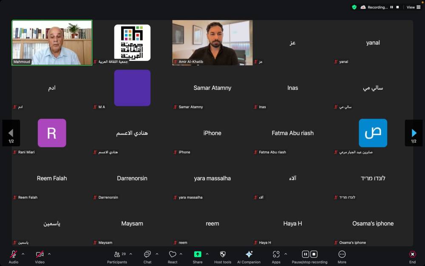The width and height of the screenshot is (425, 266).
Task: Open the Apps panel
Action: [276, 255]
